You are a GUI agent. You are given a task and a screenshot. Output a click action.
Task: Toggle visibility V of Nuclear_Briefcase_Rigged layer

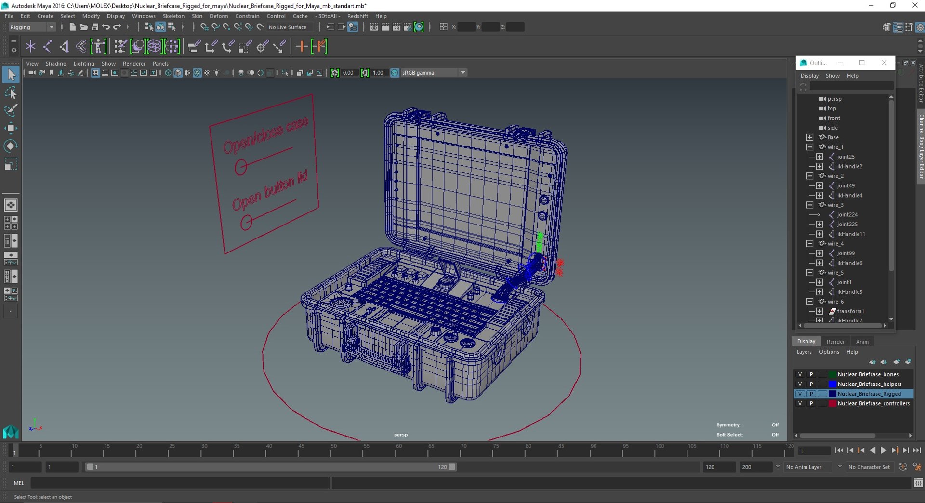tap(800, 394)
